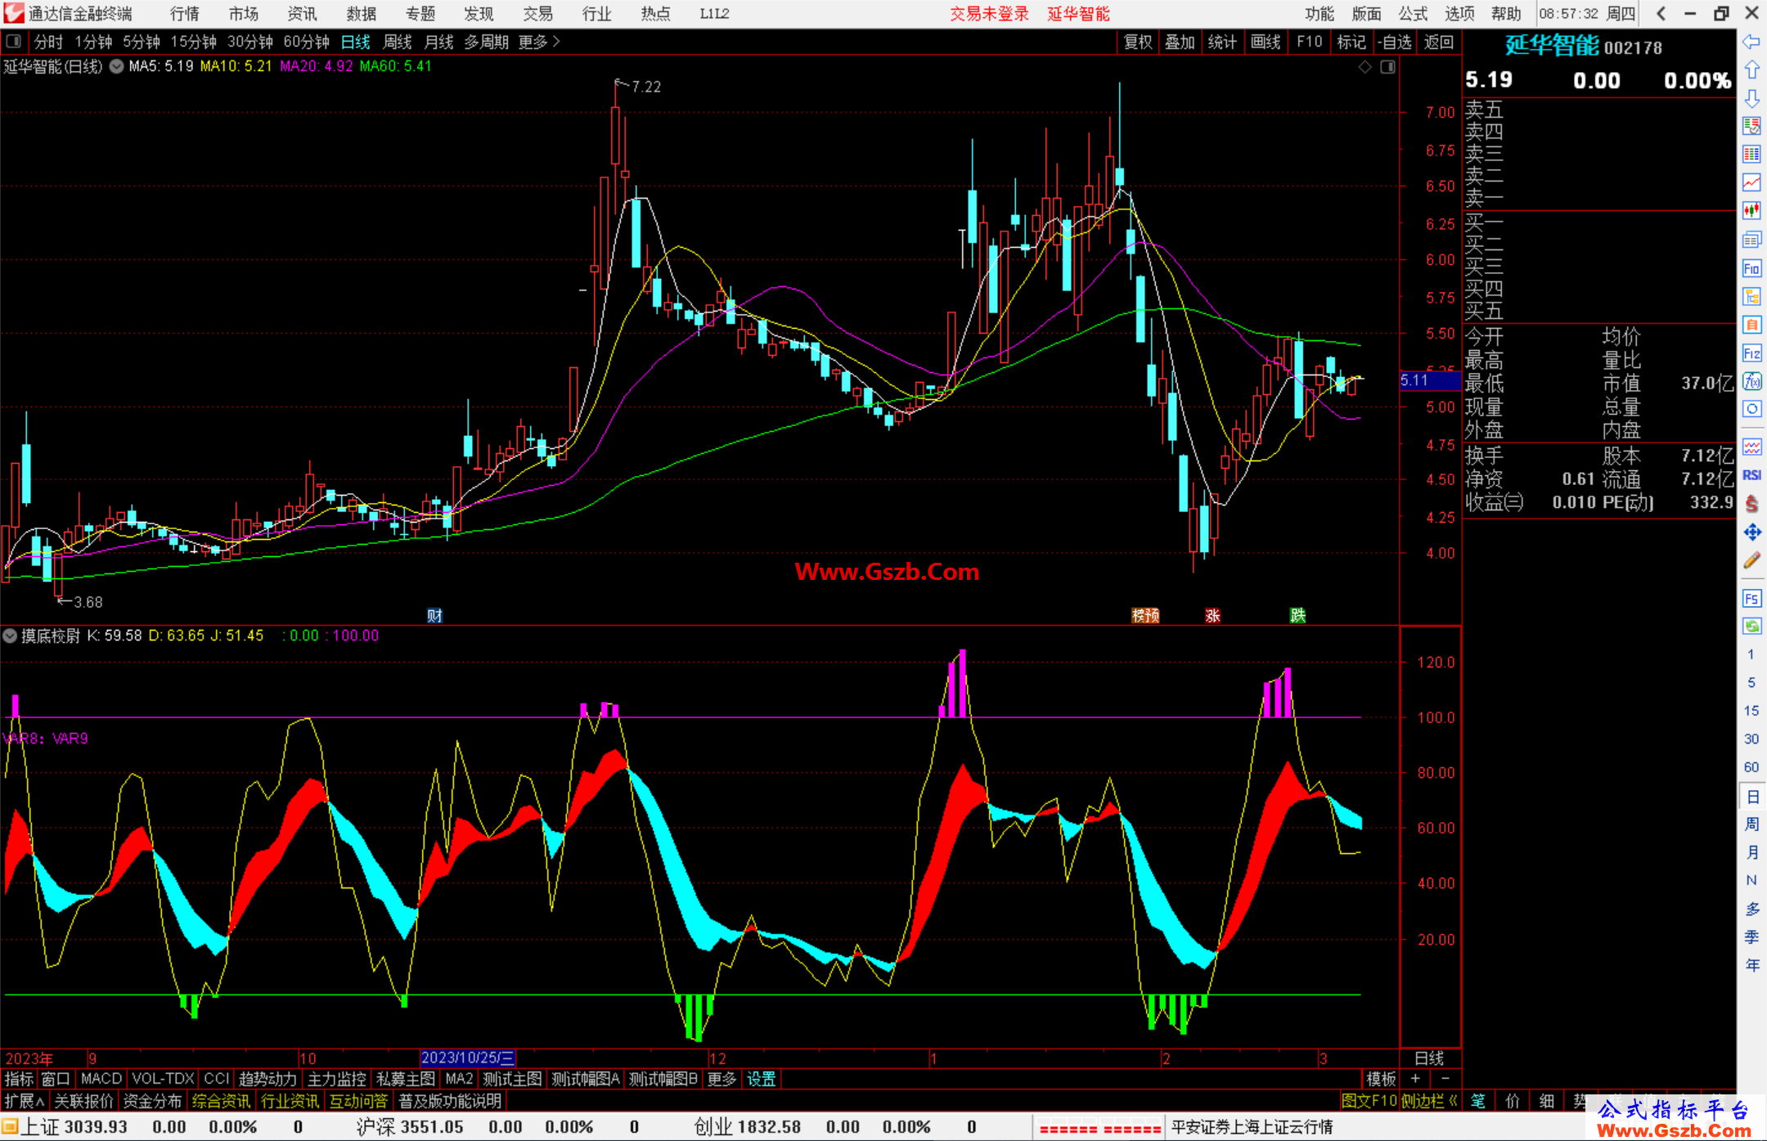This screenshot has width=1767, height=1141.
Task: Open the 日线 period selector at chart bottom
Action: [x=1429, y=1058]
